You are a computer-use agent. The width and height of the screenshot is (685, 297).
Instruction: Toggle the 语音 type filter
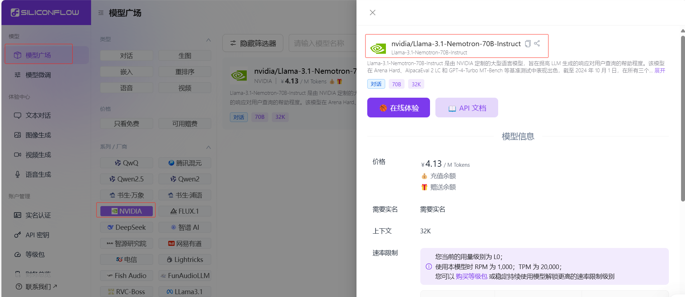pyautogui.click(x=127, y=88)
